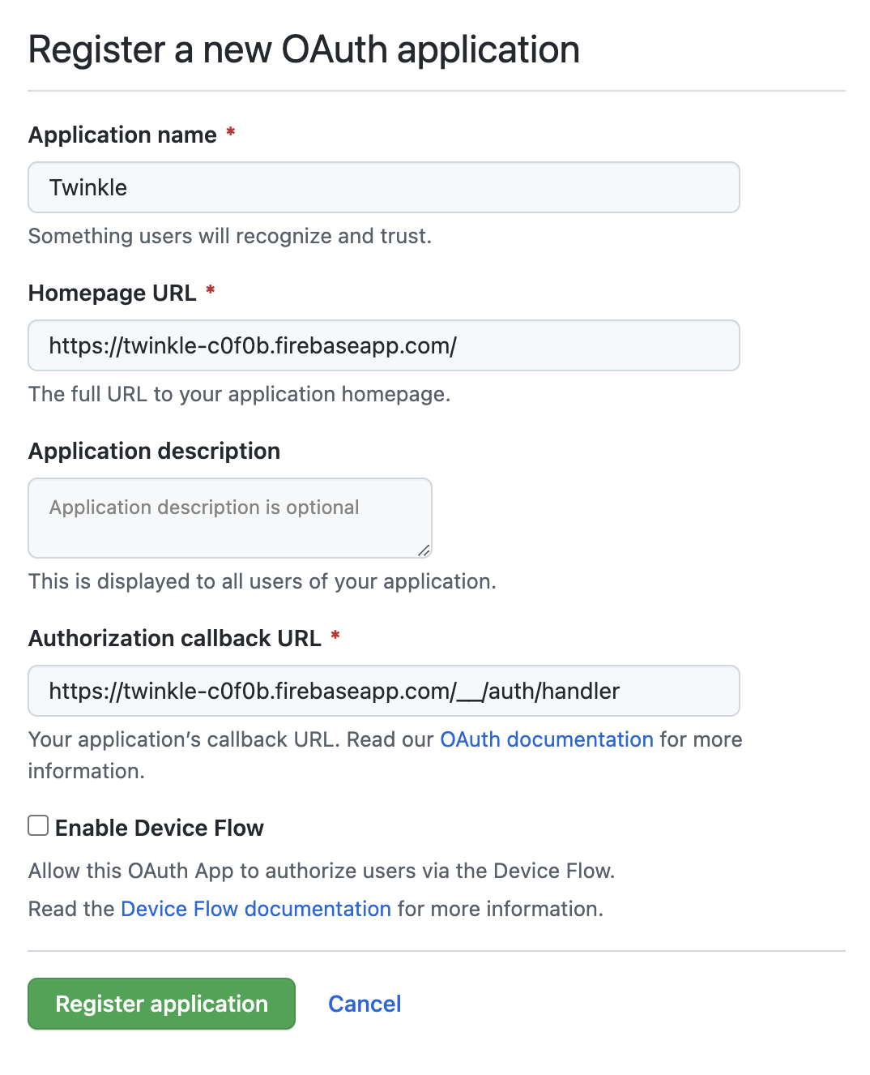
Task: Click the red asterisk beside Homepage URL
Action: pos(211,290)
